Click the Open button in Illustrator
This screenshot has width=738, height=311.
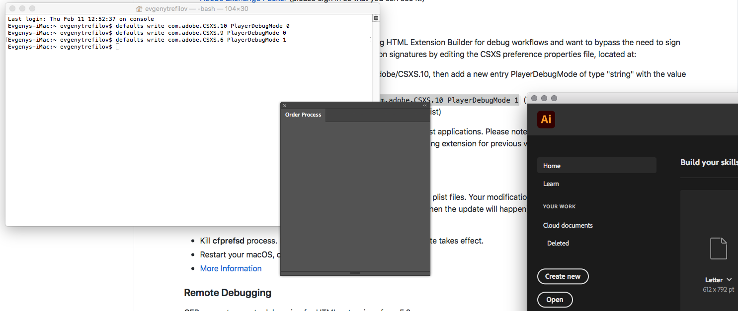coord(555,300)
